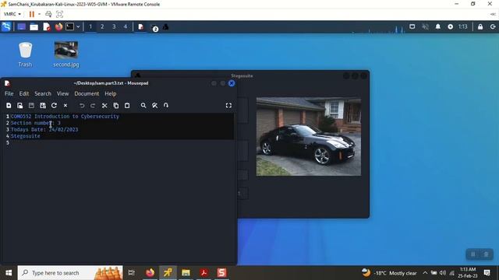Image resolution: width=499 pixels, height=280 pixels.
Task: Switch to workspace 4
Action: (126, 27)
